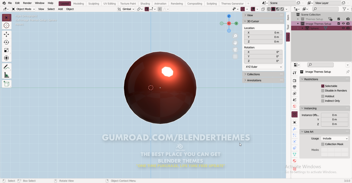
Task: Open viewport shading options dropdown arrow
Action: click(287, 9)
